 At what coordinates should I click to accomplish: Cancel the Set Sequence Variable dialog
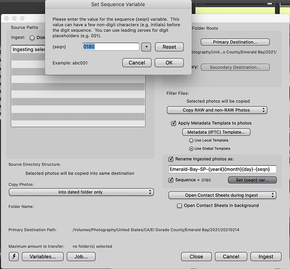coord(137,63)
